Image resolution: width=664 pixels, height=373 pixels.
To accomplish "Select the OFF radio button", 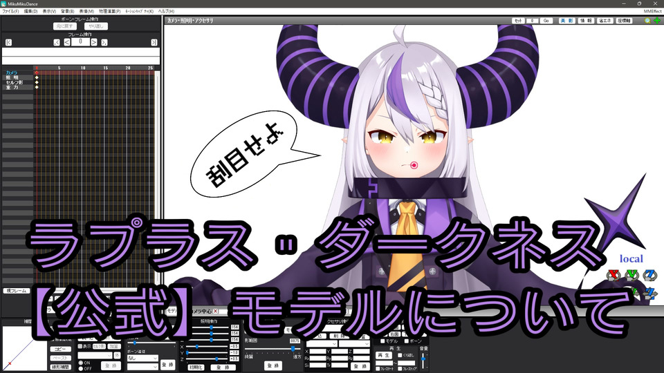I will pos(80,368).
